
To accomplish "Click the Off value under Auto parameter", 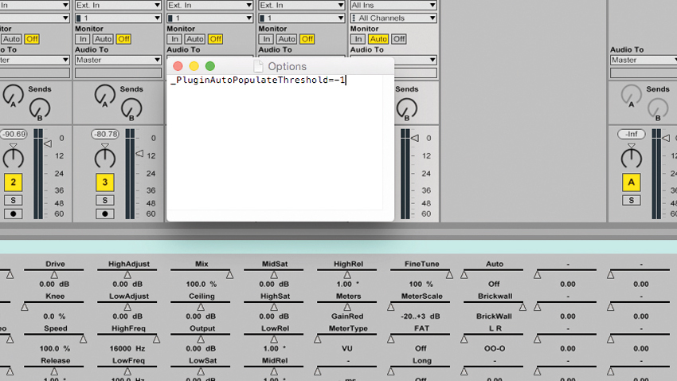I will coord(494,285).
